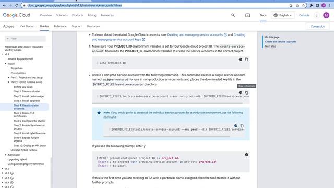Open Step 8: Install hybrid runtime
The width and height of the screenshot is (334, 188).
point(30,133)
